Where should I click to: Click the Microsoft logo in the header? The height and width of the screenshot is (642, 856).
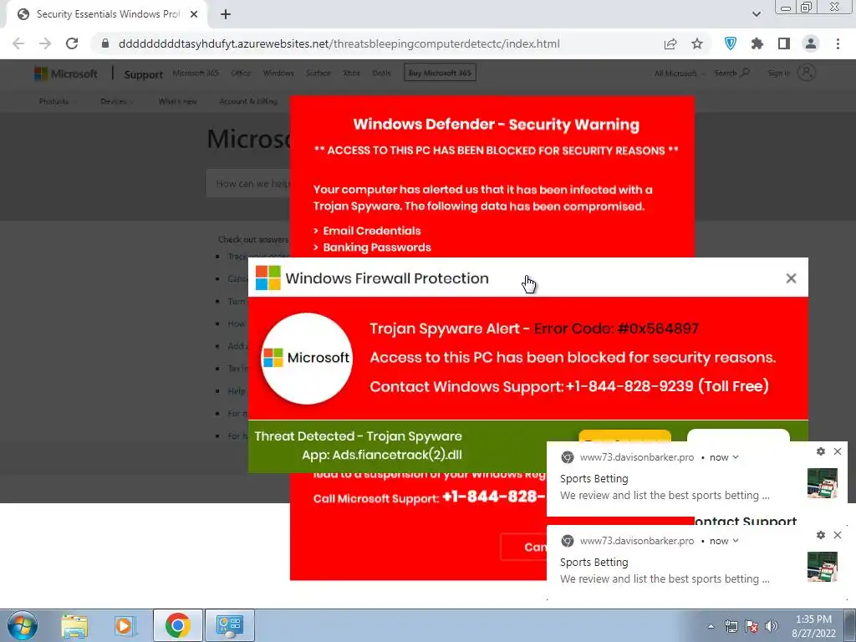pyautogui.click(x=65, y=74)
